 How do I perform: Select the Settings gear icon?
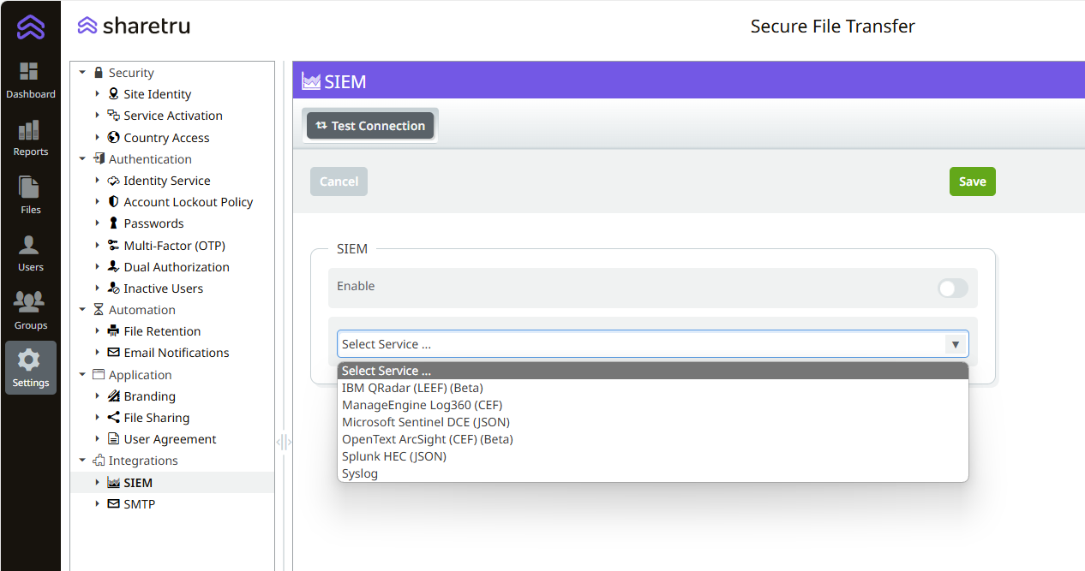(x=30, y=366)
